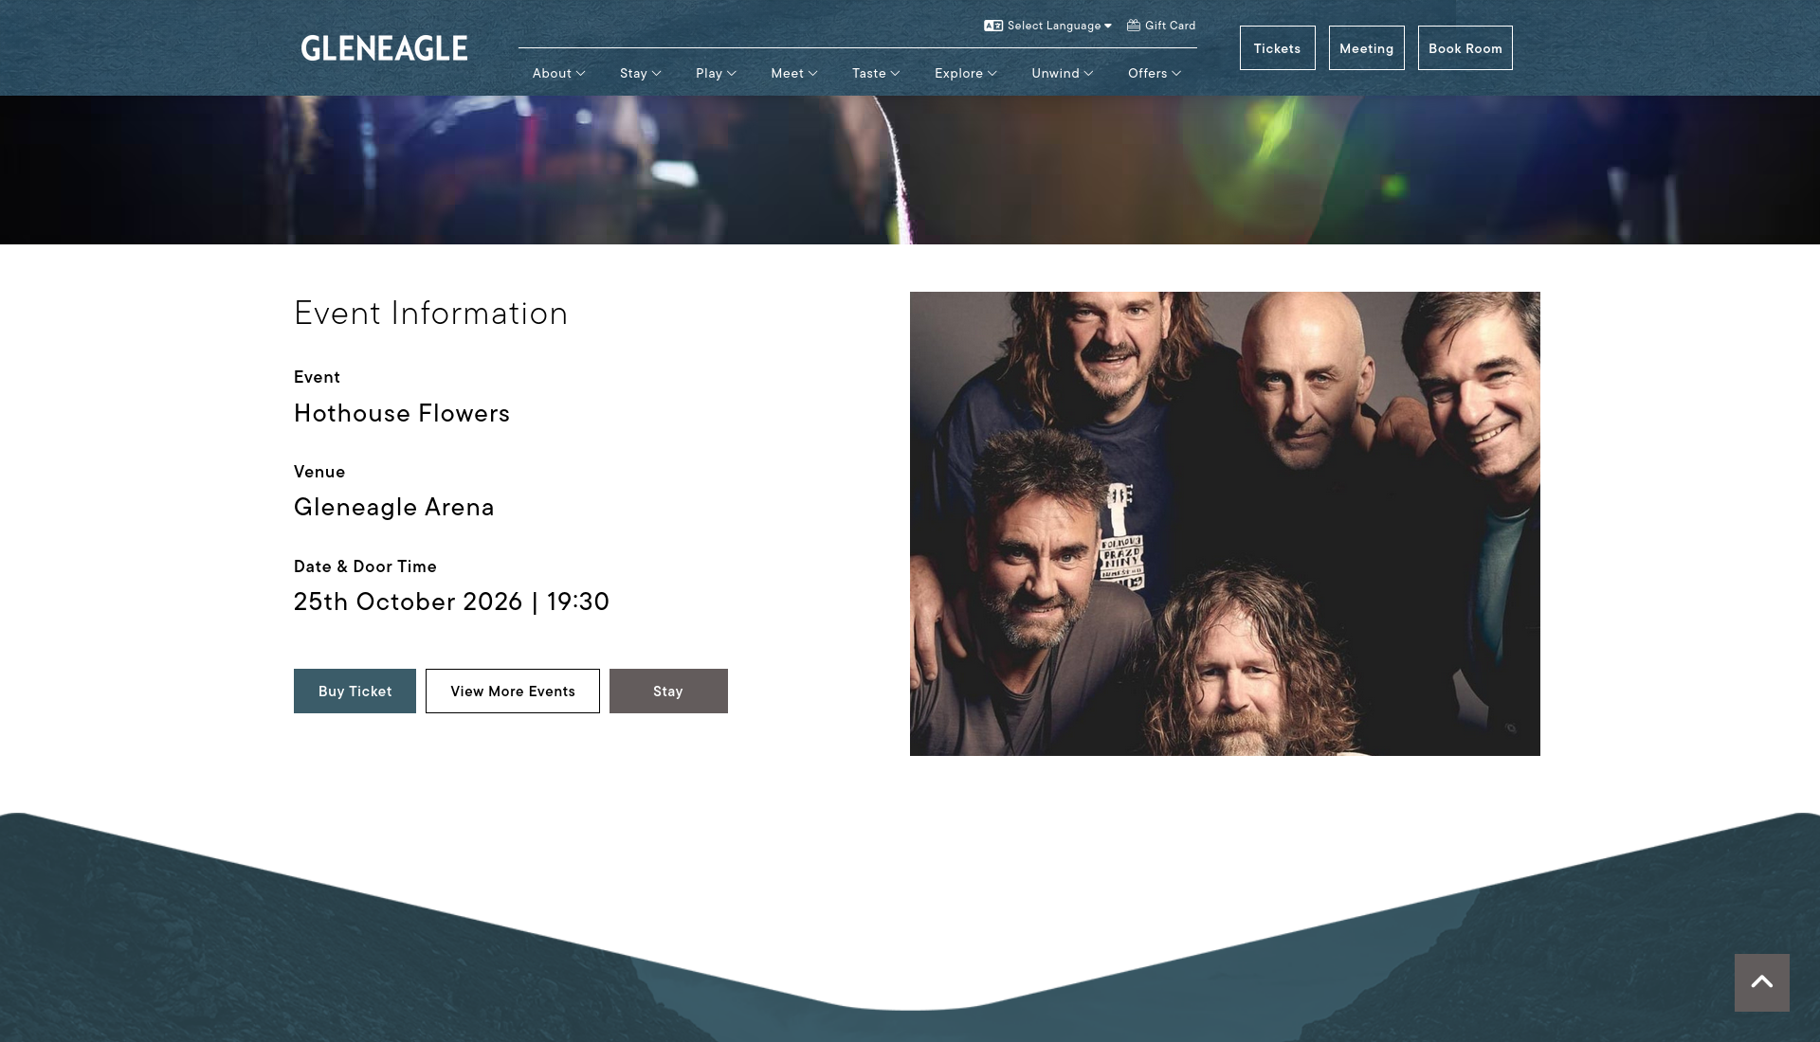Expand the Explore menu
This screenshot has width=1820, height=1042.
(966, 73)
